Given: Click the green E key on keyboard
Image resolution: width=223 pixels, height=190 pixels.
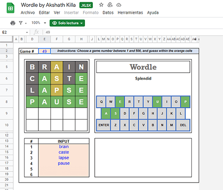Looking at the screenshot, I should coord(120,102).
